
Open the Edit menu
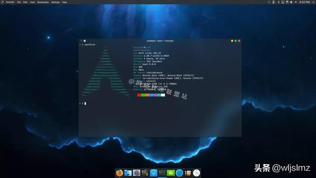tap(25, 2)
